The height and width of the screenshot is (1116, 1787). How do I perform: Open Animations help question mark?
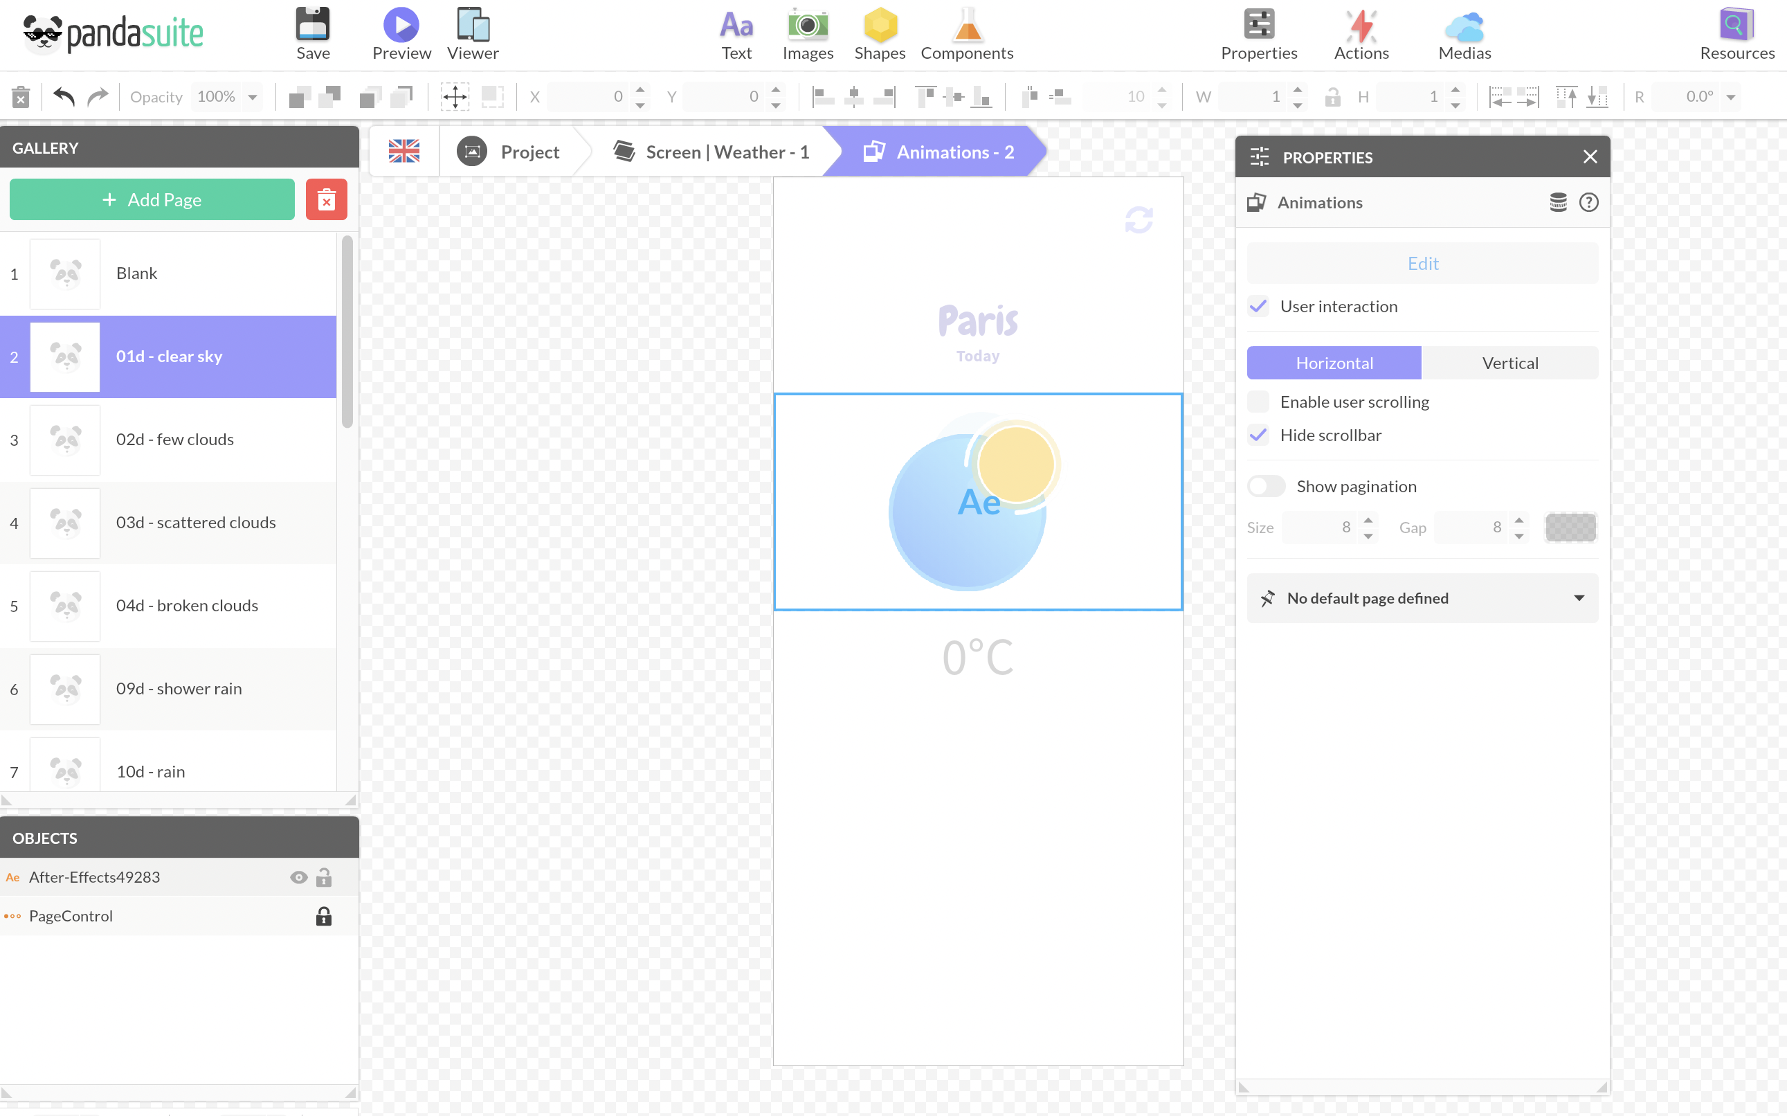coord(1588,202)
